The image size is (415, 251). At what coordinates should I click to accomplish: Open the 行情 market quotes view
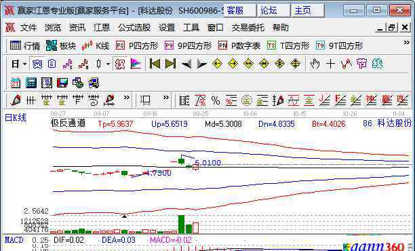pyautogui.click(x=25, y=46)
